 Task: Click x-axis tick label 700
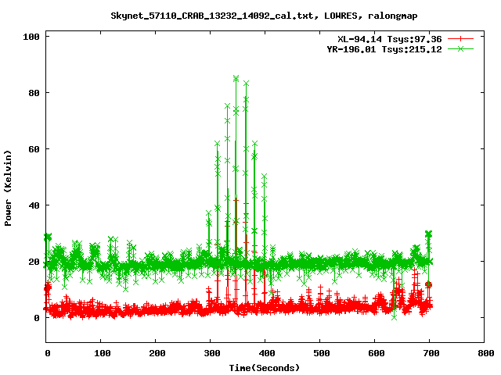pyautogui.click(x=431, y=353)
